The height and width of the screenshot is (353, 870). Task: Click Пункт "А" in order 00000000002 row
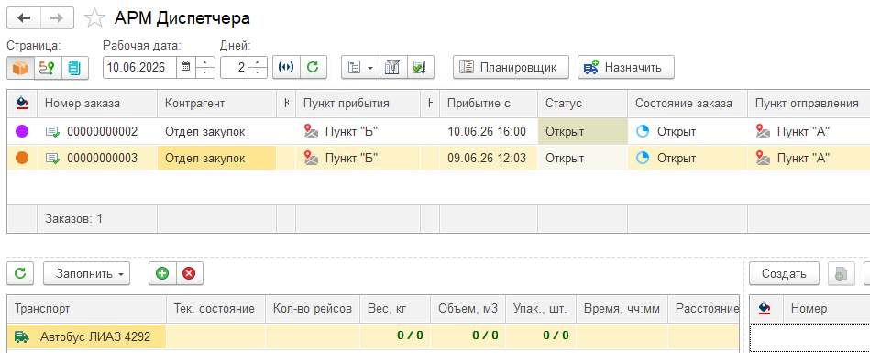tap(803, 131)
